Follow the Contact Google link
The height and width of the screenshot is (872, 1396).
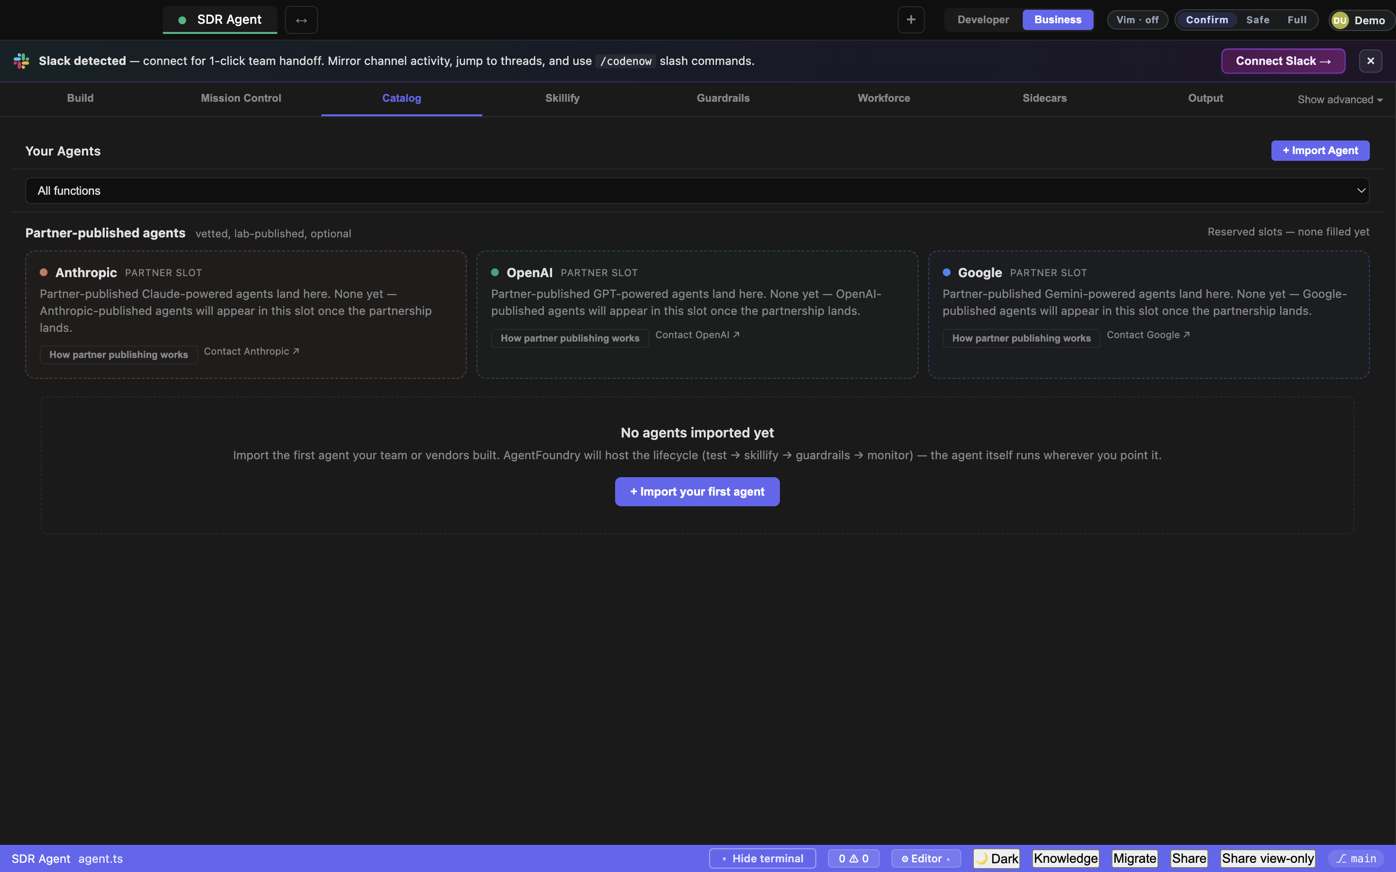(1148, 334)
